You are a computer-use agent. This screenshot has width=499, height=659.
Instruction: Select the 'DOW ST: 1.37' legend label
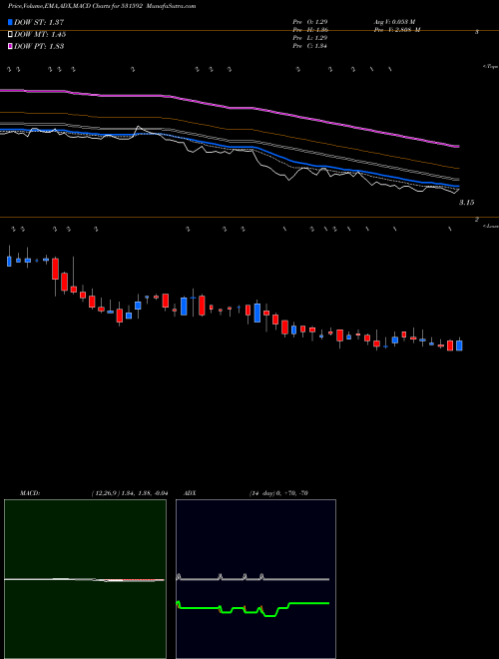click(39, 22)
